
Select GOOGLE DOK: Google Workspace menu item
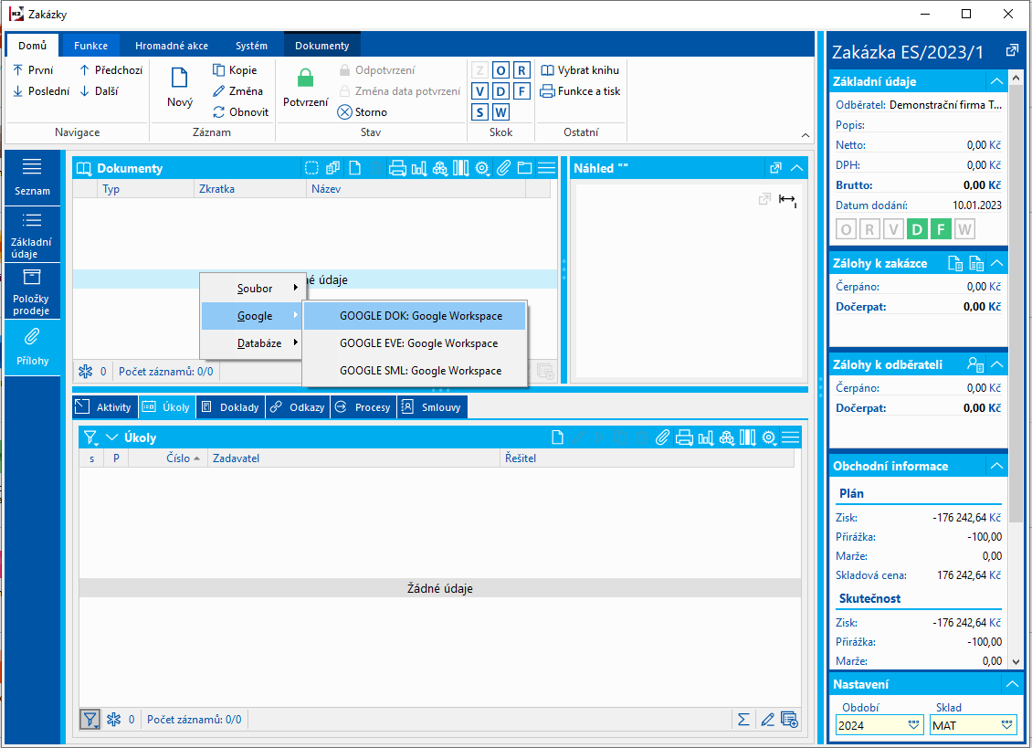415,316
